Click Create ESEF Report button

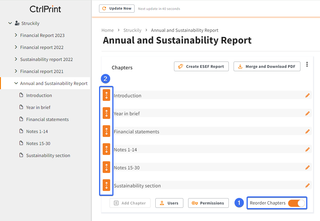coord(201,66)
